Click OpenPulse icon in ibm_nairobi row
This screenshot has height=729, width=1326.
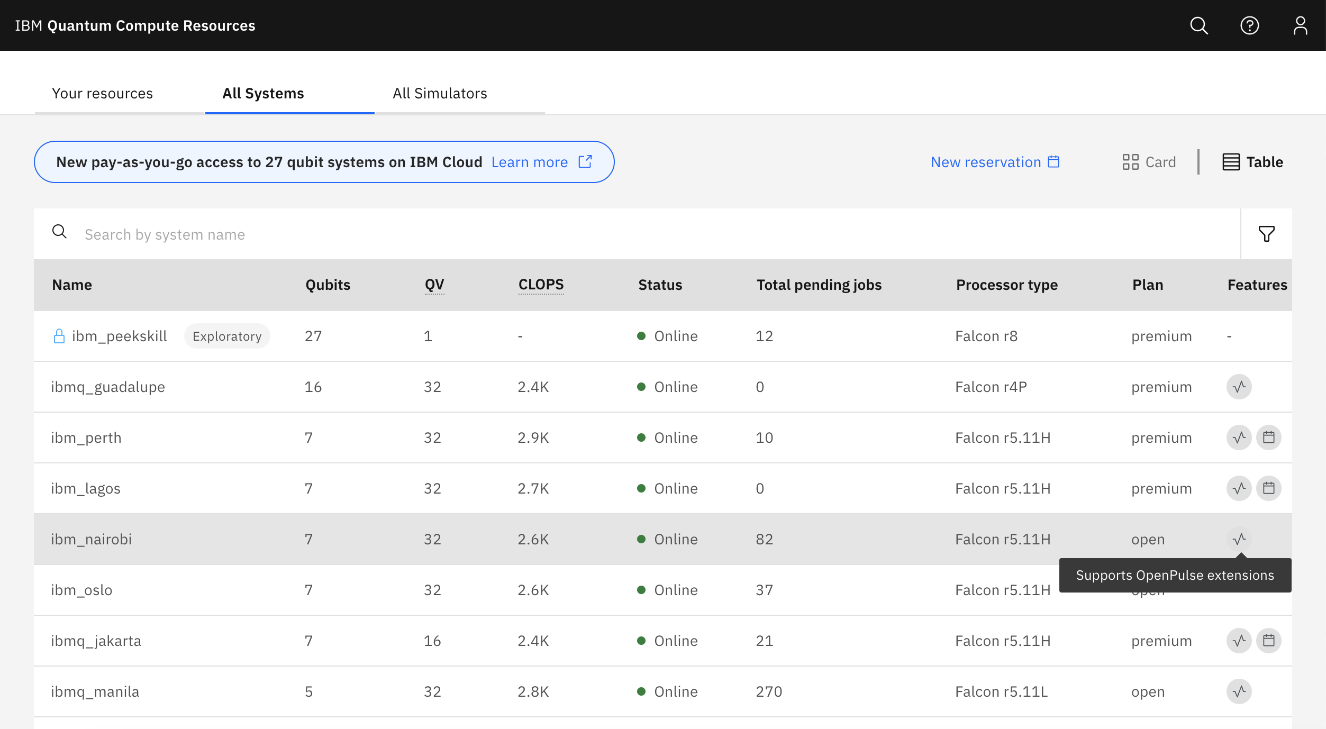[x=1239, y=539]
